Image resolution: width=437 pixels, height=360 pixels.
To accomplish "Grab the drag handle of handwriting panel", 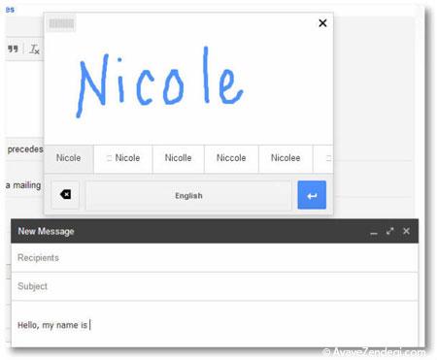I will [x=61, y=23].
